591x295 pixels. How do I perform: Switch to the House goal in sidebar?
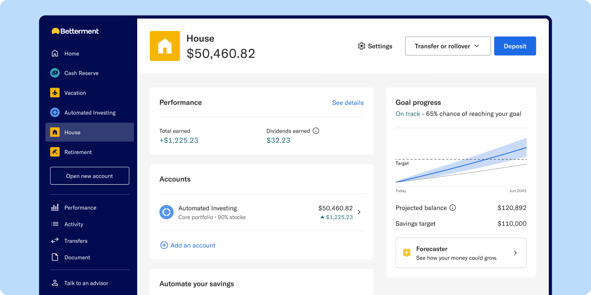click(x=73, y=132)
